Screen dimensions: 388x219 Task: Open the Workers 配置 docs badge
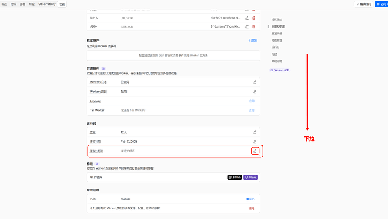[279, 70]
